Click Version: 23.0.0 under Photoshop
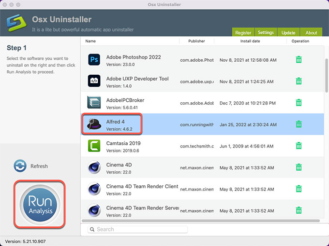The image size is (329, 246). [x=120, y=65]
